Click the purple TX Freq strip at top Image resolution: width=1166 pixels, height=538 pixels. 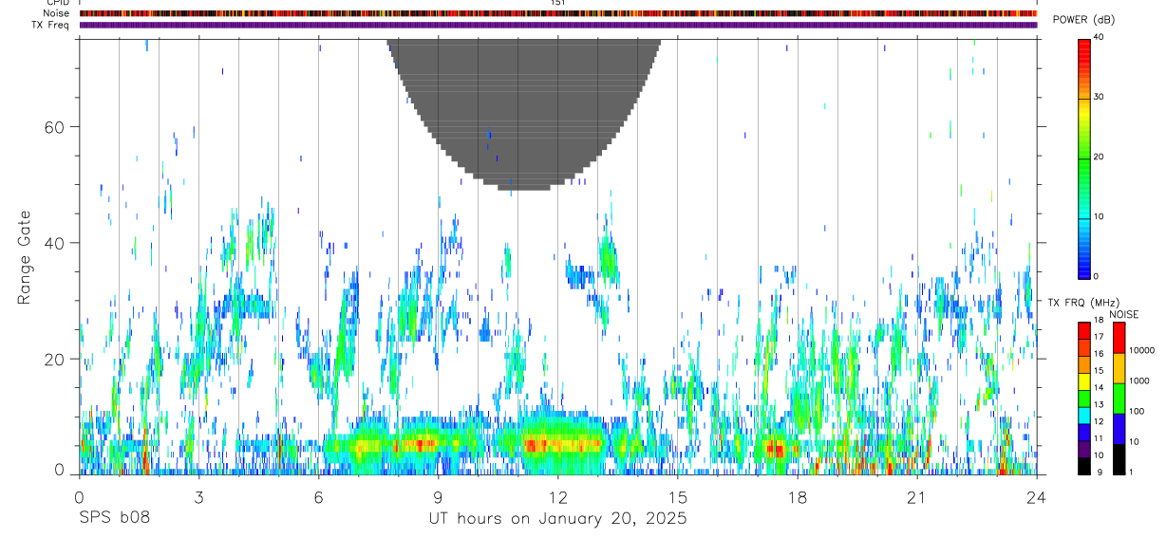pyautogui.click(x=557, y=25)
